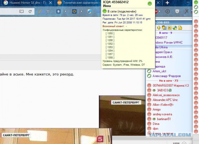Switch to Huawei Honor 5X dns tab
This screenshot has width=199, height=144.
pyautogui.click(x=27, y=3)
